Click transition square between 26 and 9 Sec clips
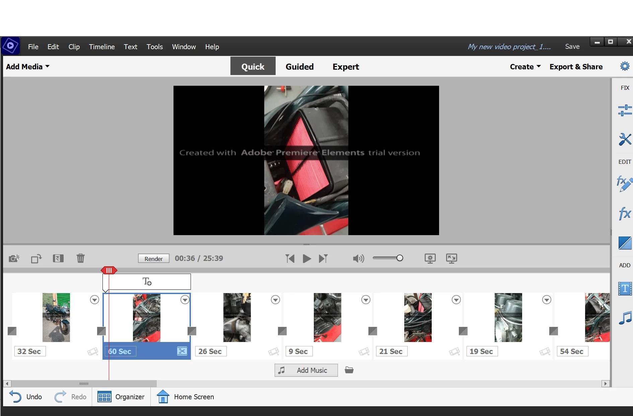Screen dimensions: 633x416 pyautogui.click(x=282, y=331)
